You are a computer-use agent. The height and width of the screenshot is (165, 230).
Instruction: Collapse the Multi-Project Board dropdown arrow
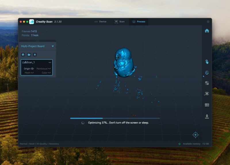coord(53,46)
